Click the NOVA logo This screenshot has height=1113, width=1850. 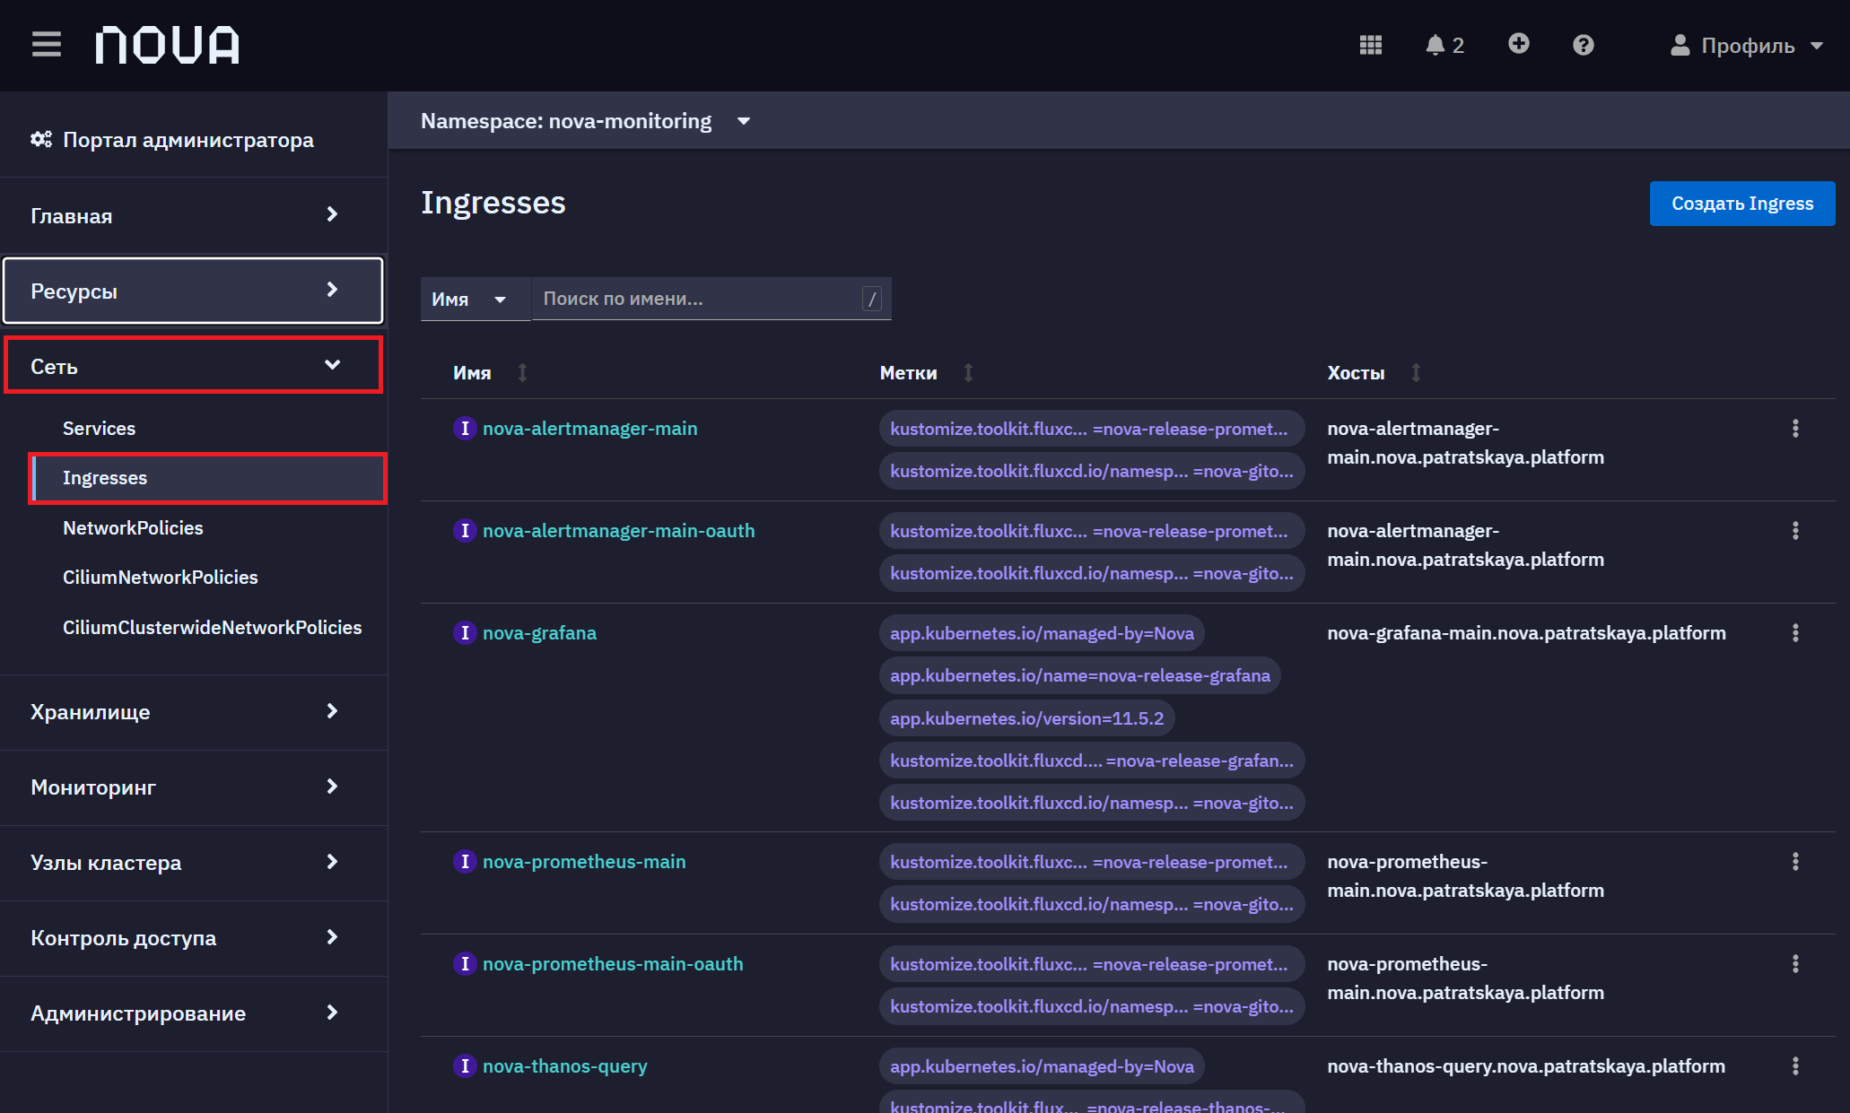168,45
